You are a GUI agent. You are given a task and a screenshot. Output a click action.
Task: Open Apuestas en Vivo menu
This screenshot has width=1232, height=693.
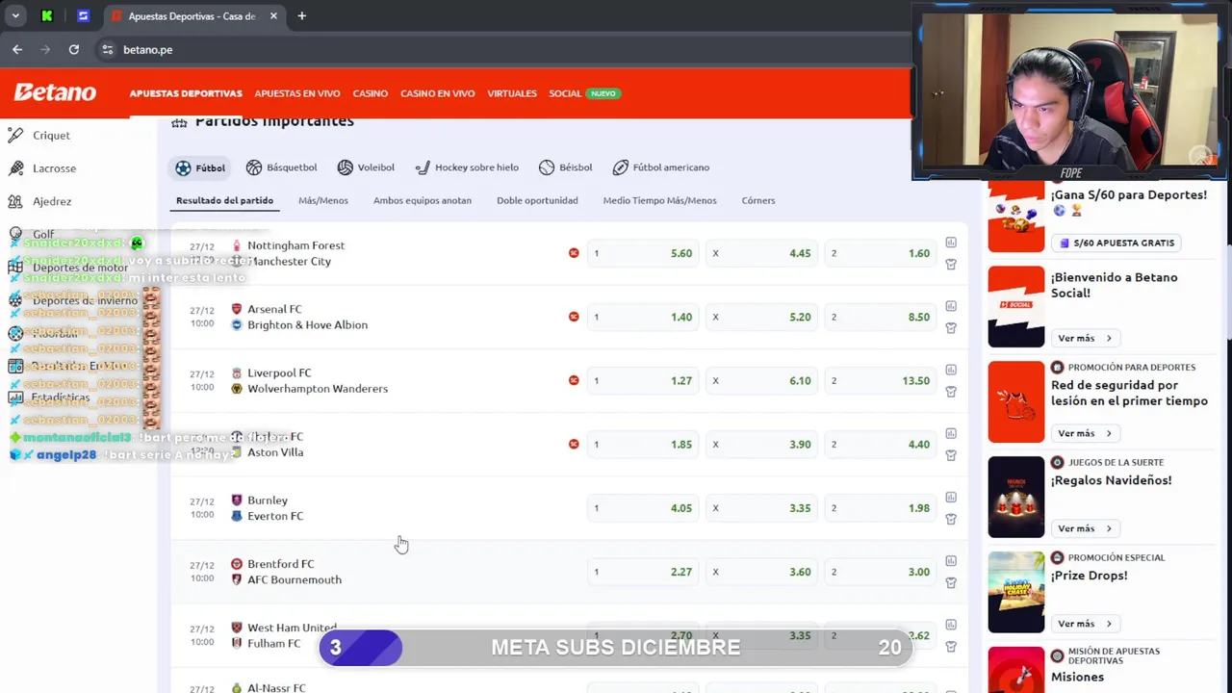coord(297,93)
